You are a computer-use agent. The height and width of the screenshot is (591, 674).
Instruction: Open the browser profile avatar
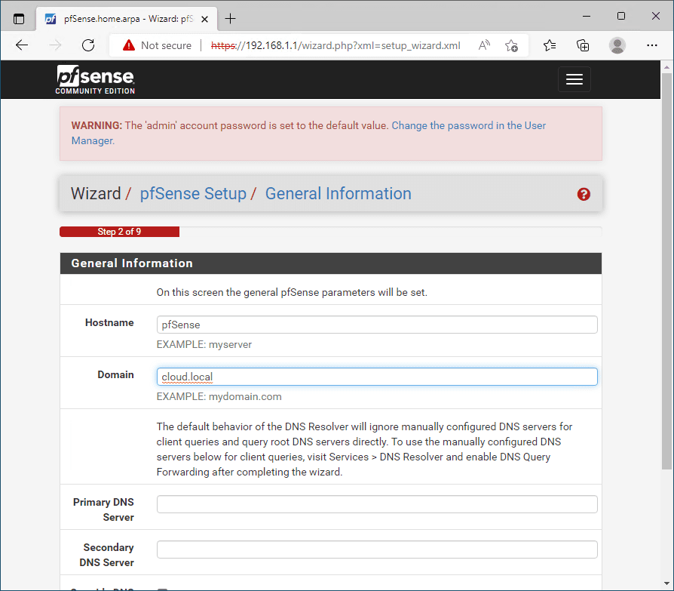click(617, 45)
